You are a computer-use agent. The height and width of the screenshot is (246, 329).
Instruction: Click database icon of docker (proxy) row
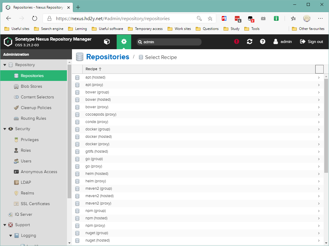click(77, 144)
